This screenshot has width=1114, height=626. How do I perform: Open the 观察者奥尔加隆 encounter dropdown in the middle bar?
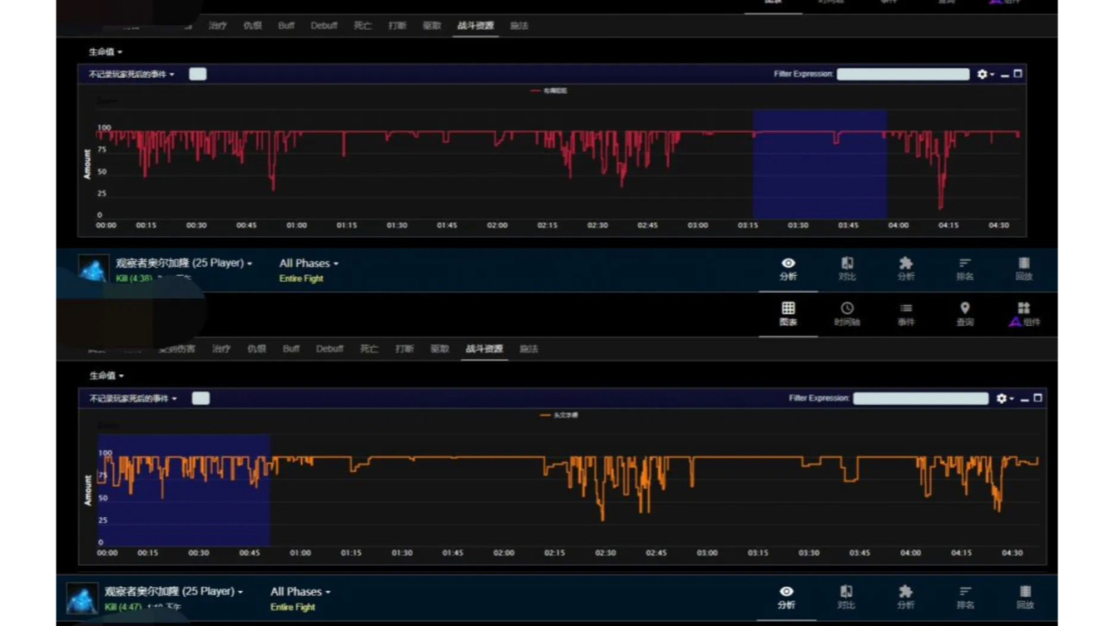tap(184, 263)
